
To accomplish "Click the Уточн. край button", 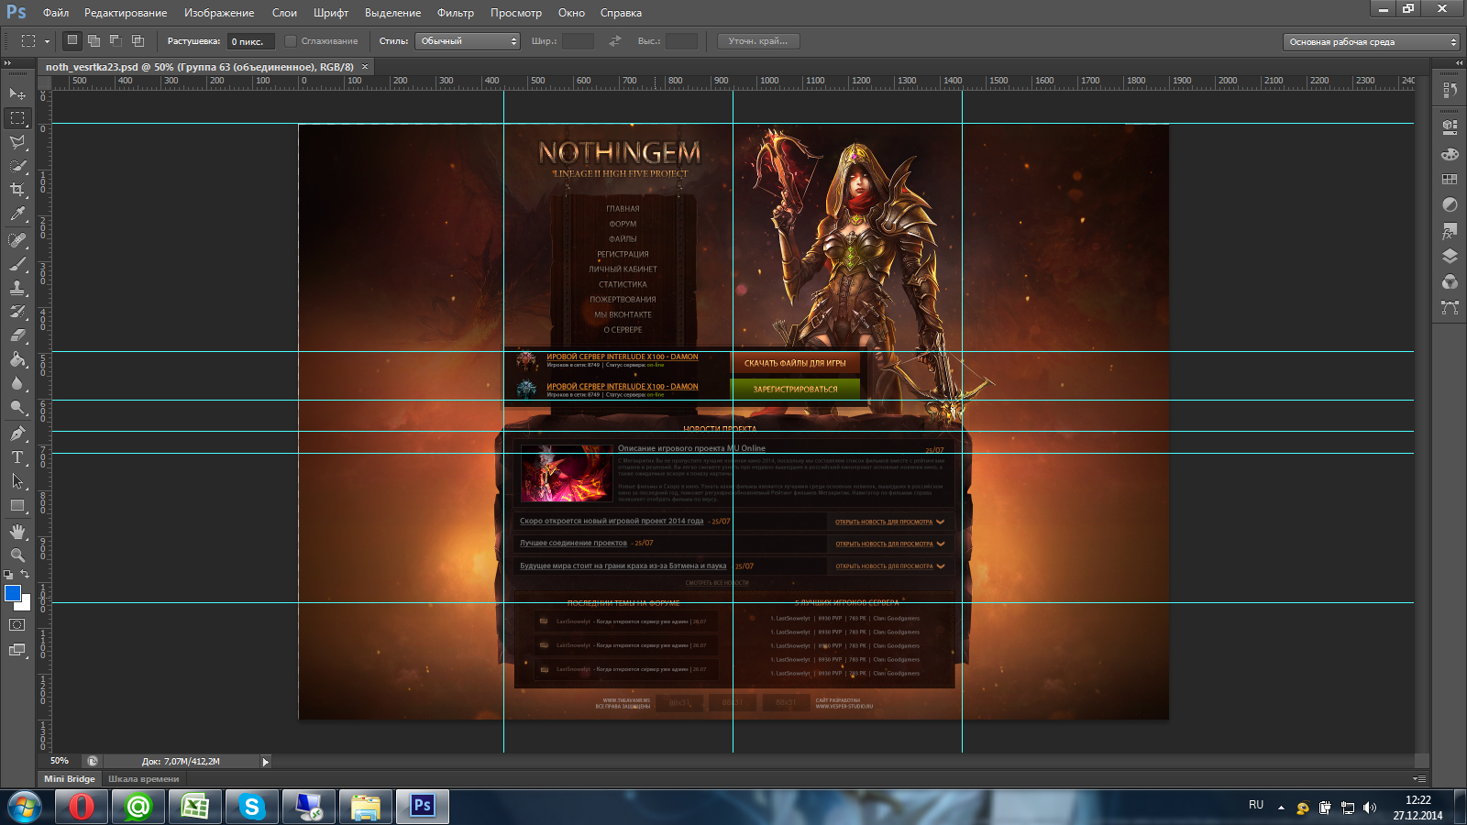I will point(758,41).
